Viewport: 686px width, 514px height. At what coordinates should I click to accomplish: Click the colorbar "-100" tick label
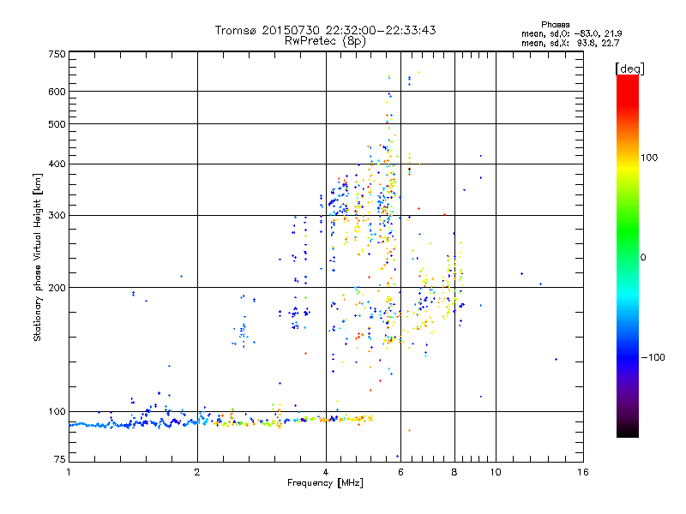[x=653, y=357]
